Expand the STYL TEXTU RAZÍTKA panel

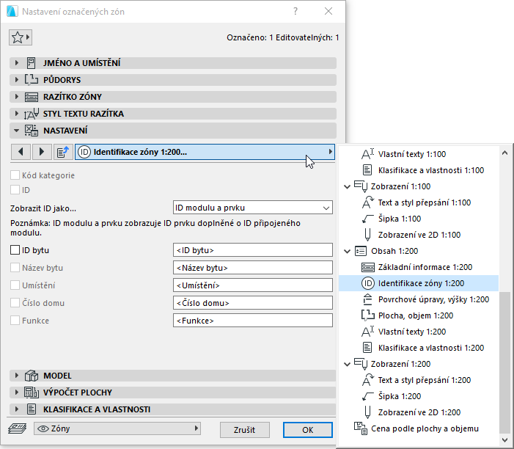[16, 114]
